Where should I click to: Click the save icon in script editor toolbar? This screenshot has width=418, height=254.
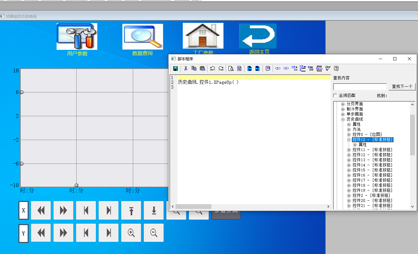[175, 68]
